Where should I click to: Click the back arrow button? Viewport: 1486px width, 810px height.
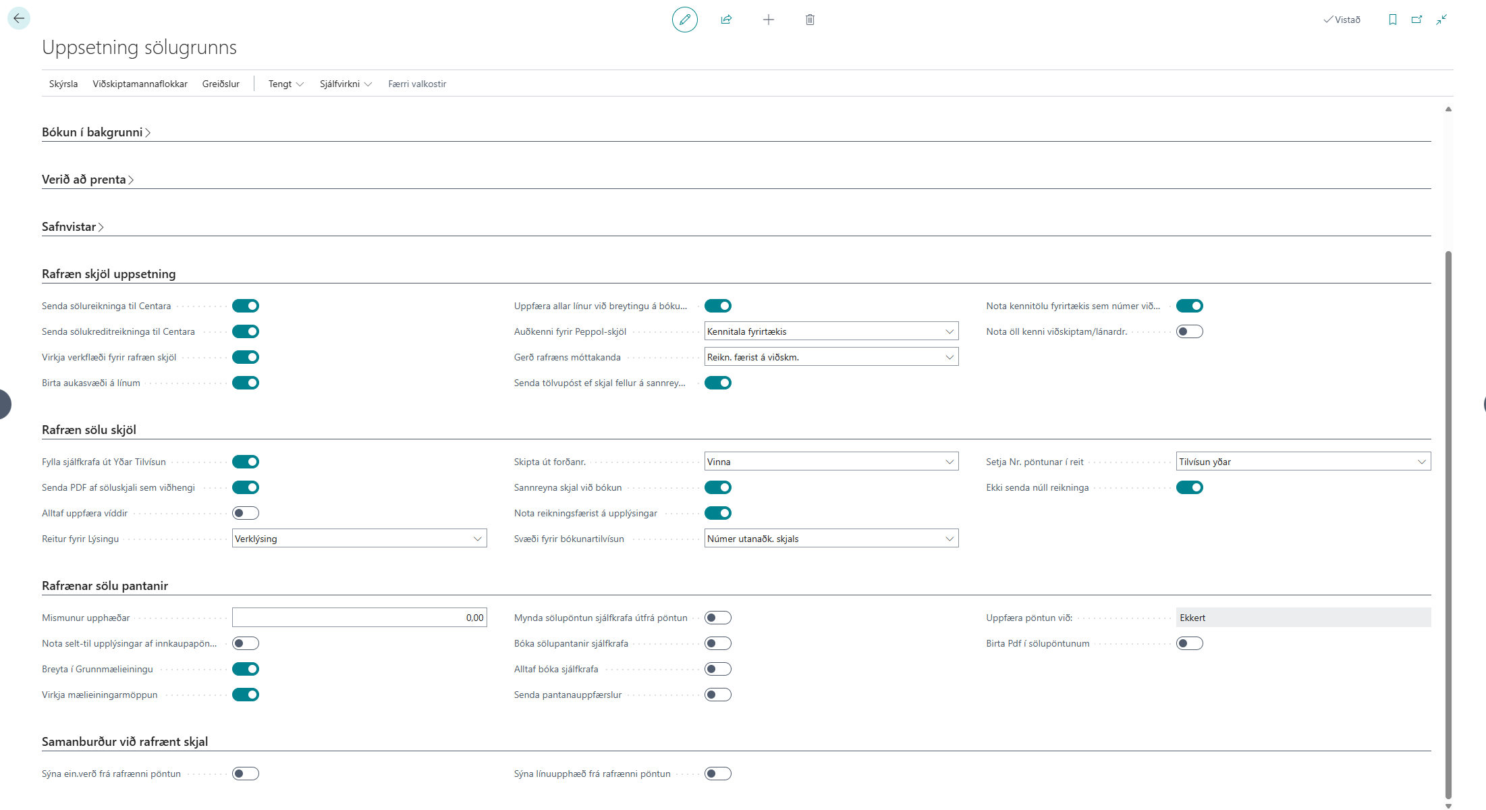[x=19, y=19]
